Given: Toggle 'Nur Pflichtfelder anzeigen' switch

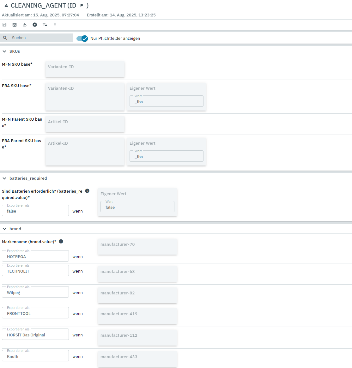Looking at the screenshot, I should pos(82,38).
